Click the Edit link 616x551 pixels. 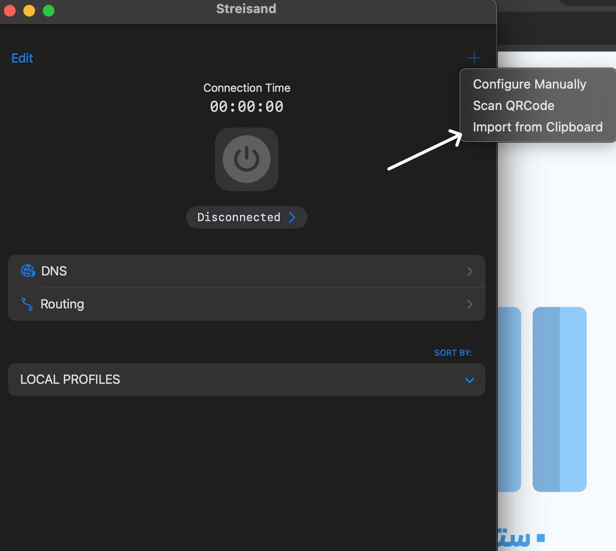(22, 58)
